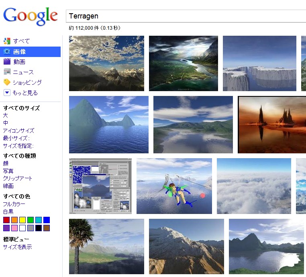
Task: Pick the teal color swatch
Action: 39,220
